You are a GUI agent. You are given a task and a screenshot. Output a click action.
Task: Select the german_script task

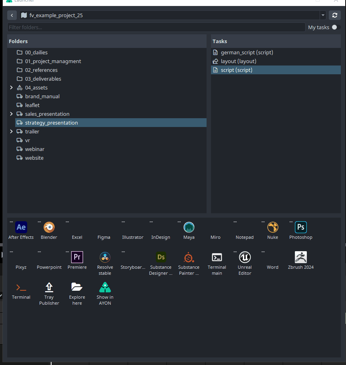[x=247, y=53]
